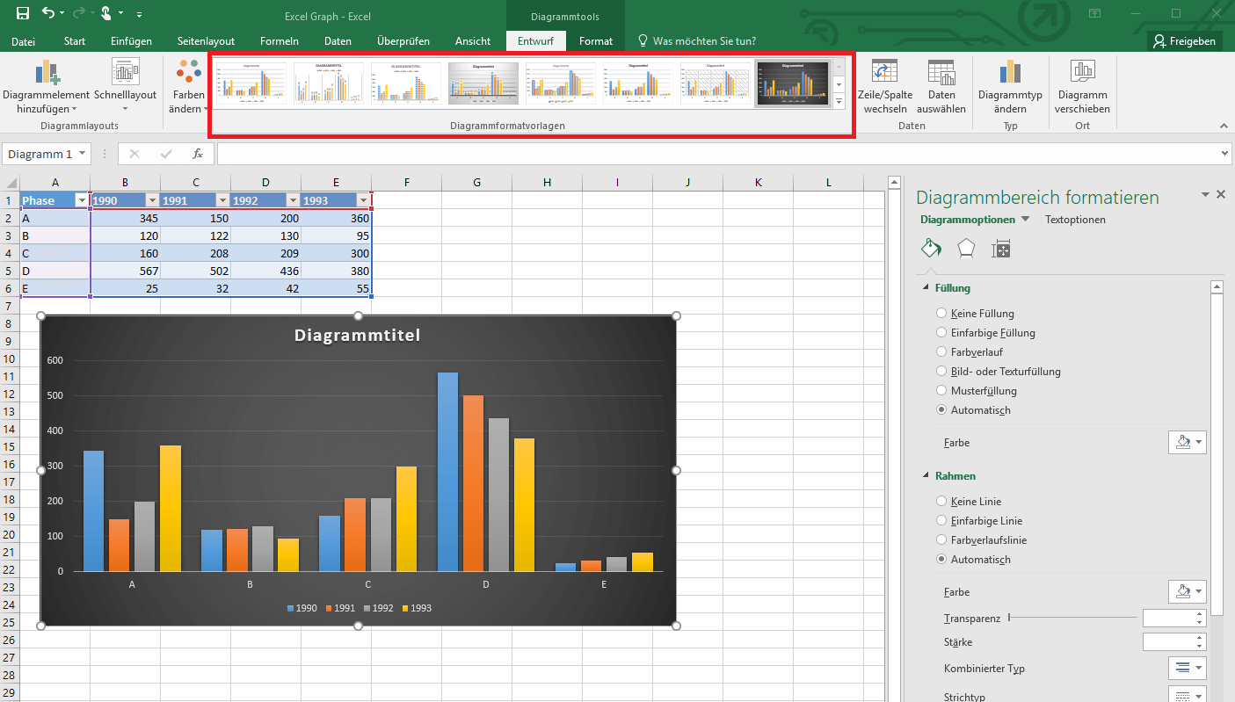This screenshot has width=1235, height=702.
Task: Collapse the Rahmen section
Action: tap(926, 476)
